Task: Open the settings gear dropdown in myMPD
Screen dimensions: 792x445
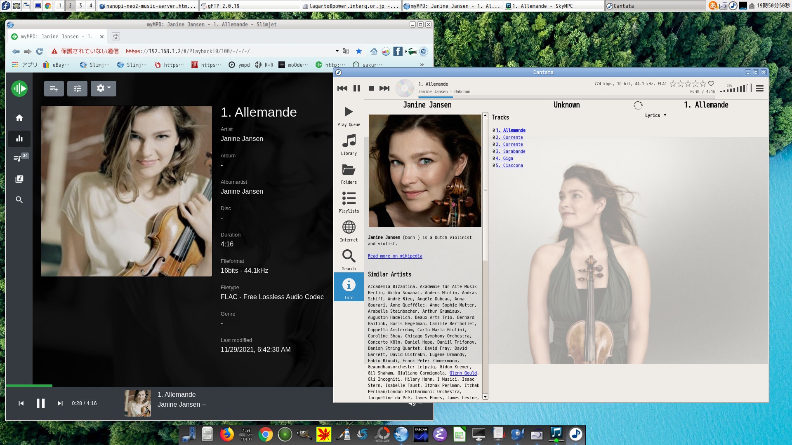Action: 104,88
